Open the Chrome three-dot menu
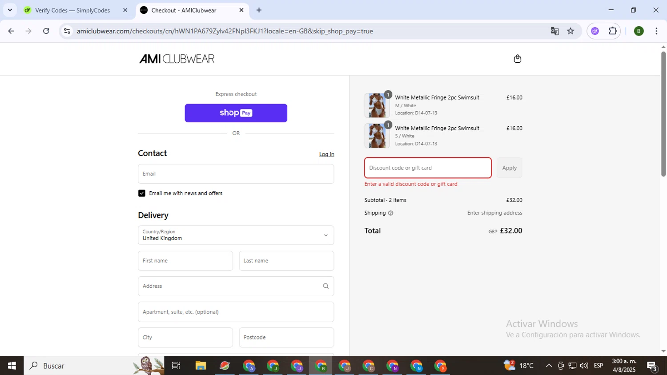Screen dimensions: 667x375 tap(656, 31)
